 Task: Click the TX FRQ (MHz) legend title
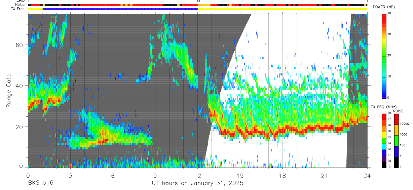384,107
